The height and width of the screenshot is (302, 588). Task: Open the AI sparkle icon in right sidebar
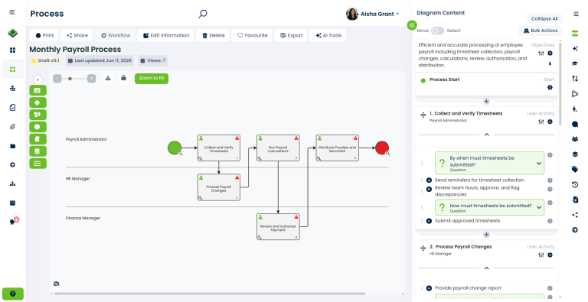pyautogui.click(x=575, y=48)
